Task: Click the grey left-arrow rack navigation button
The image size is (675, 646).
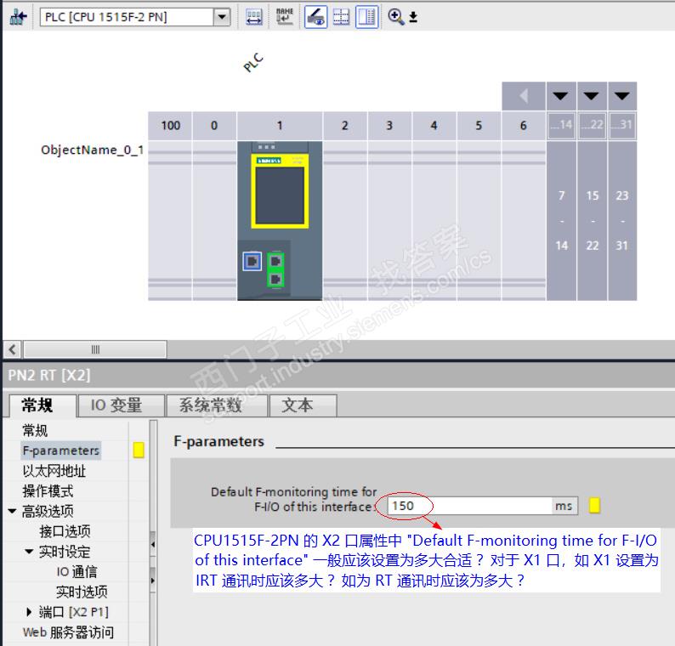Action: tap(524, 95)
